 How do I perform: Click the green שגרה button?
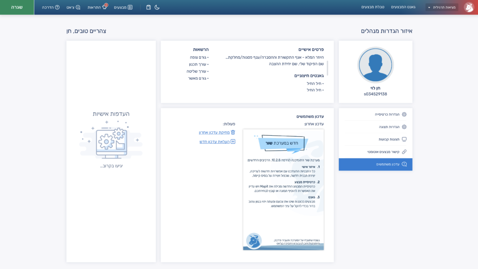click(x=17, y=7)
